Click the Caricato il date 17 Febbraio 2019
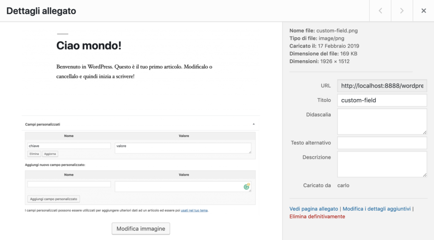This screenshot has width=434, height=240. coord(338,46)
